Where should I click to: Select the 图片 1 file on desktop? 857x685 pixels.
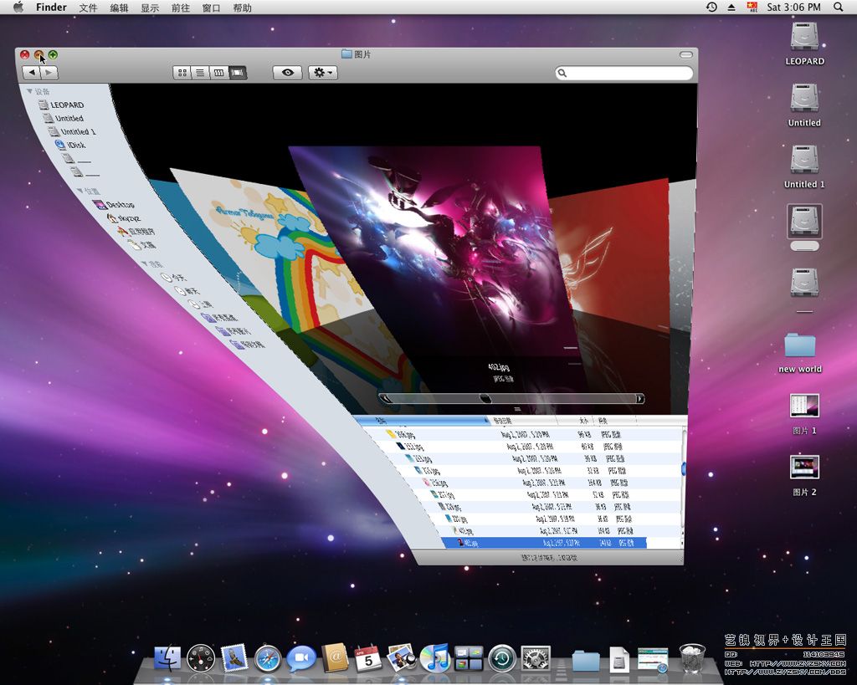point(804,406)
